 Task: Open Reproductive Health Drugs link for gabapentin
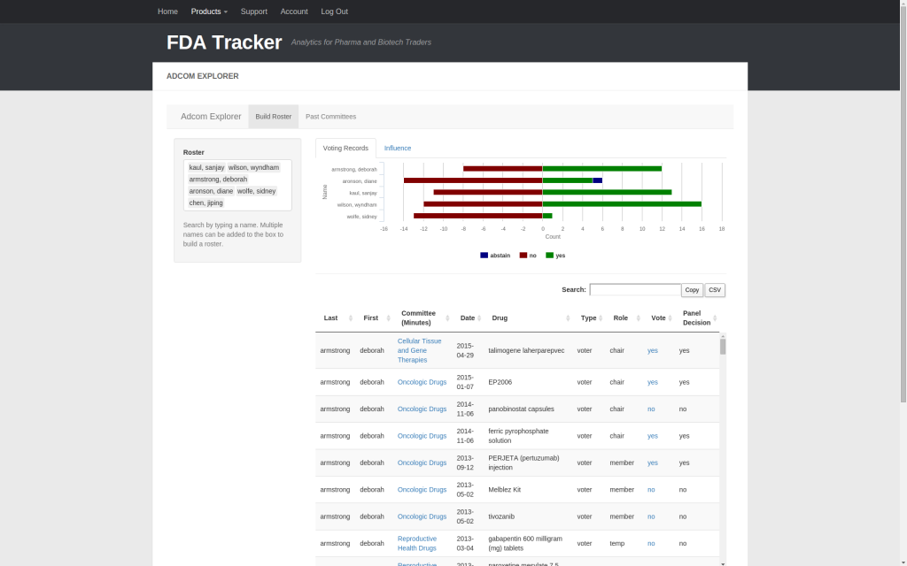417,544
